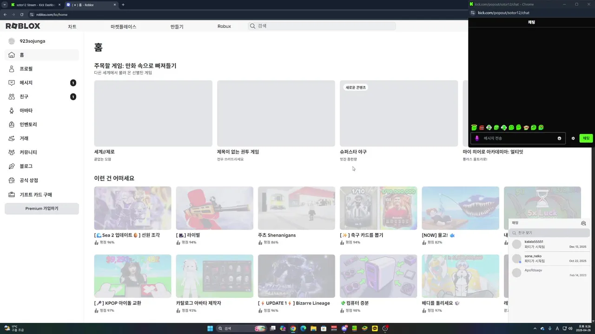Click the purple icon in the chat input
The width and height of the screenshot is (595, 334).
point(477,138)
